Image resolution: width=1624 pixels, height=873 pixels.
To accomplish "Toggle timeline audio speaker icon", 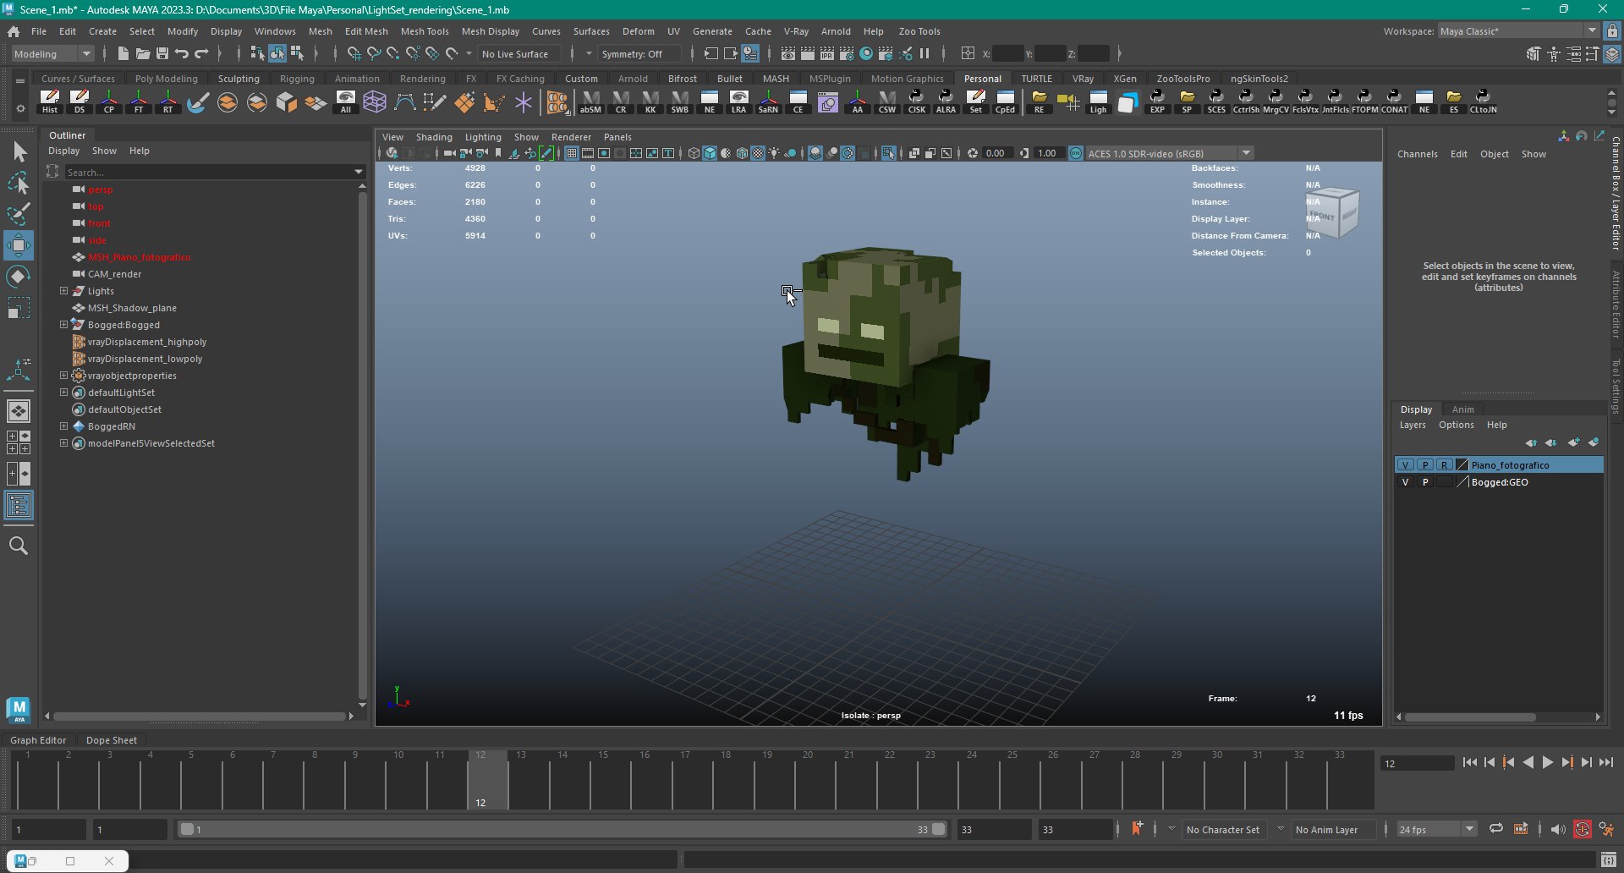I will click(1558, 830).
